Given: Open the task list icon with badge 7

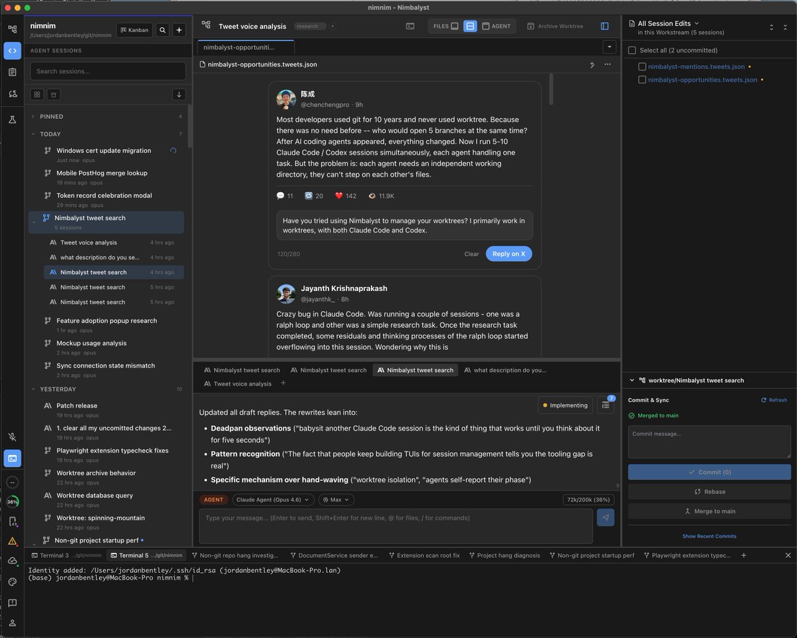Looking at the screenshot, I should 606,405.
